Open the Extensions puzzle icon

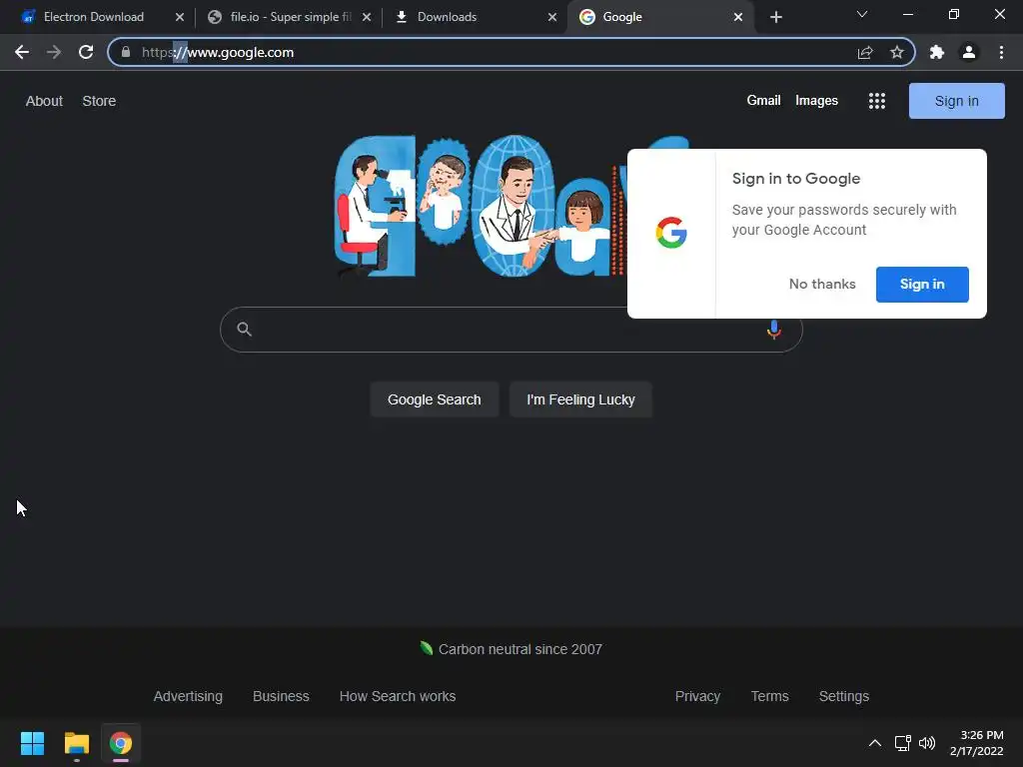coord(937,52)
